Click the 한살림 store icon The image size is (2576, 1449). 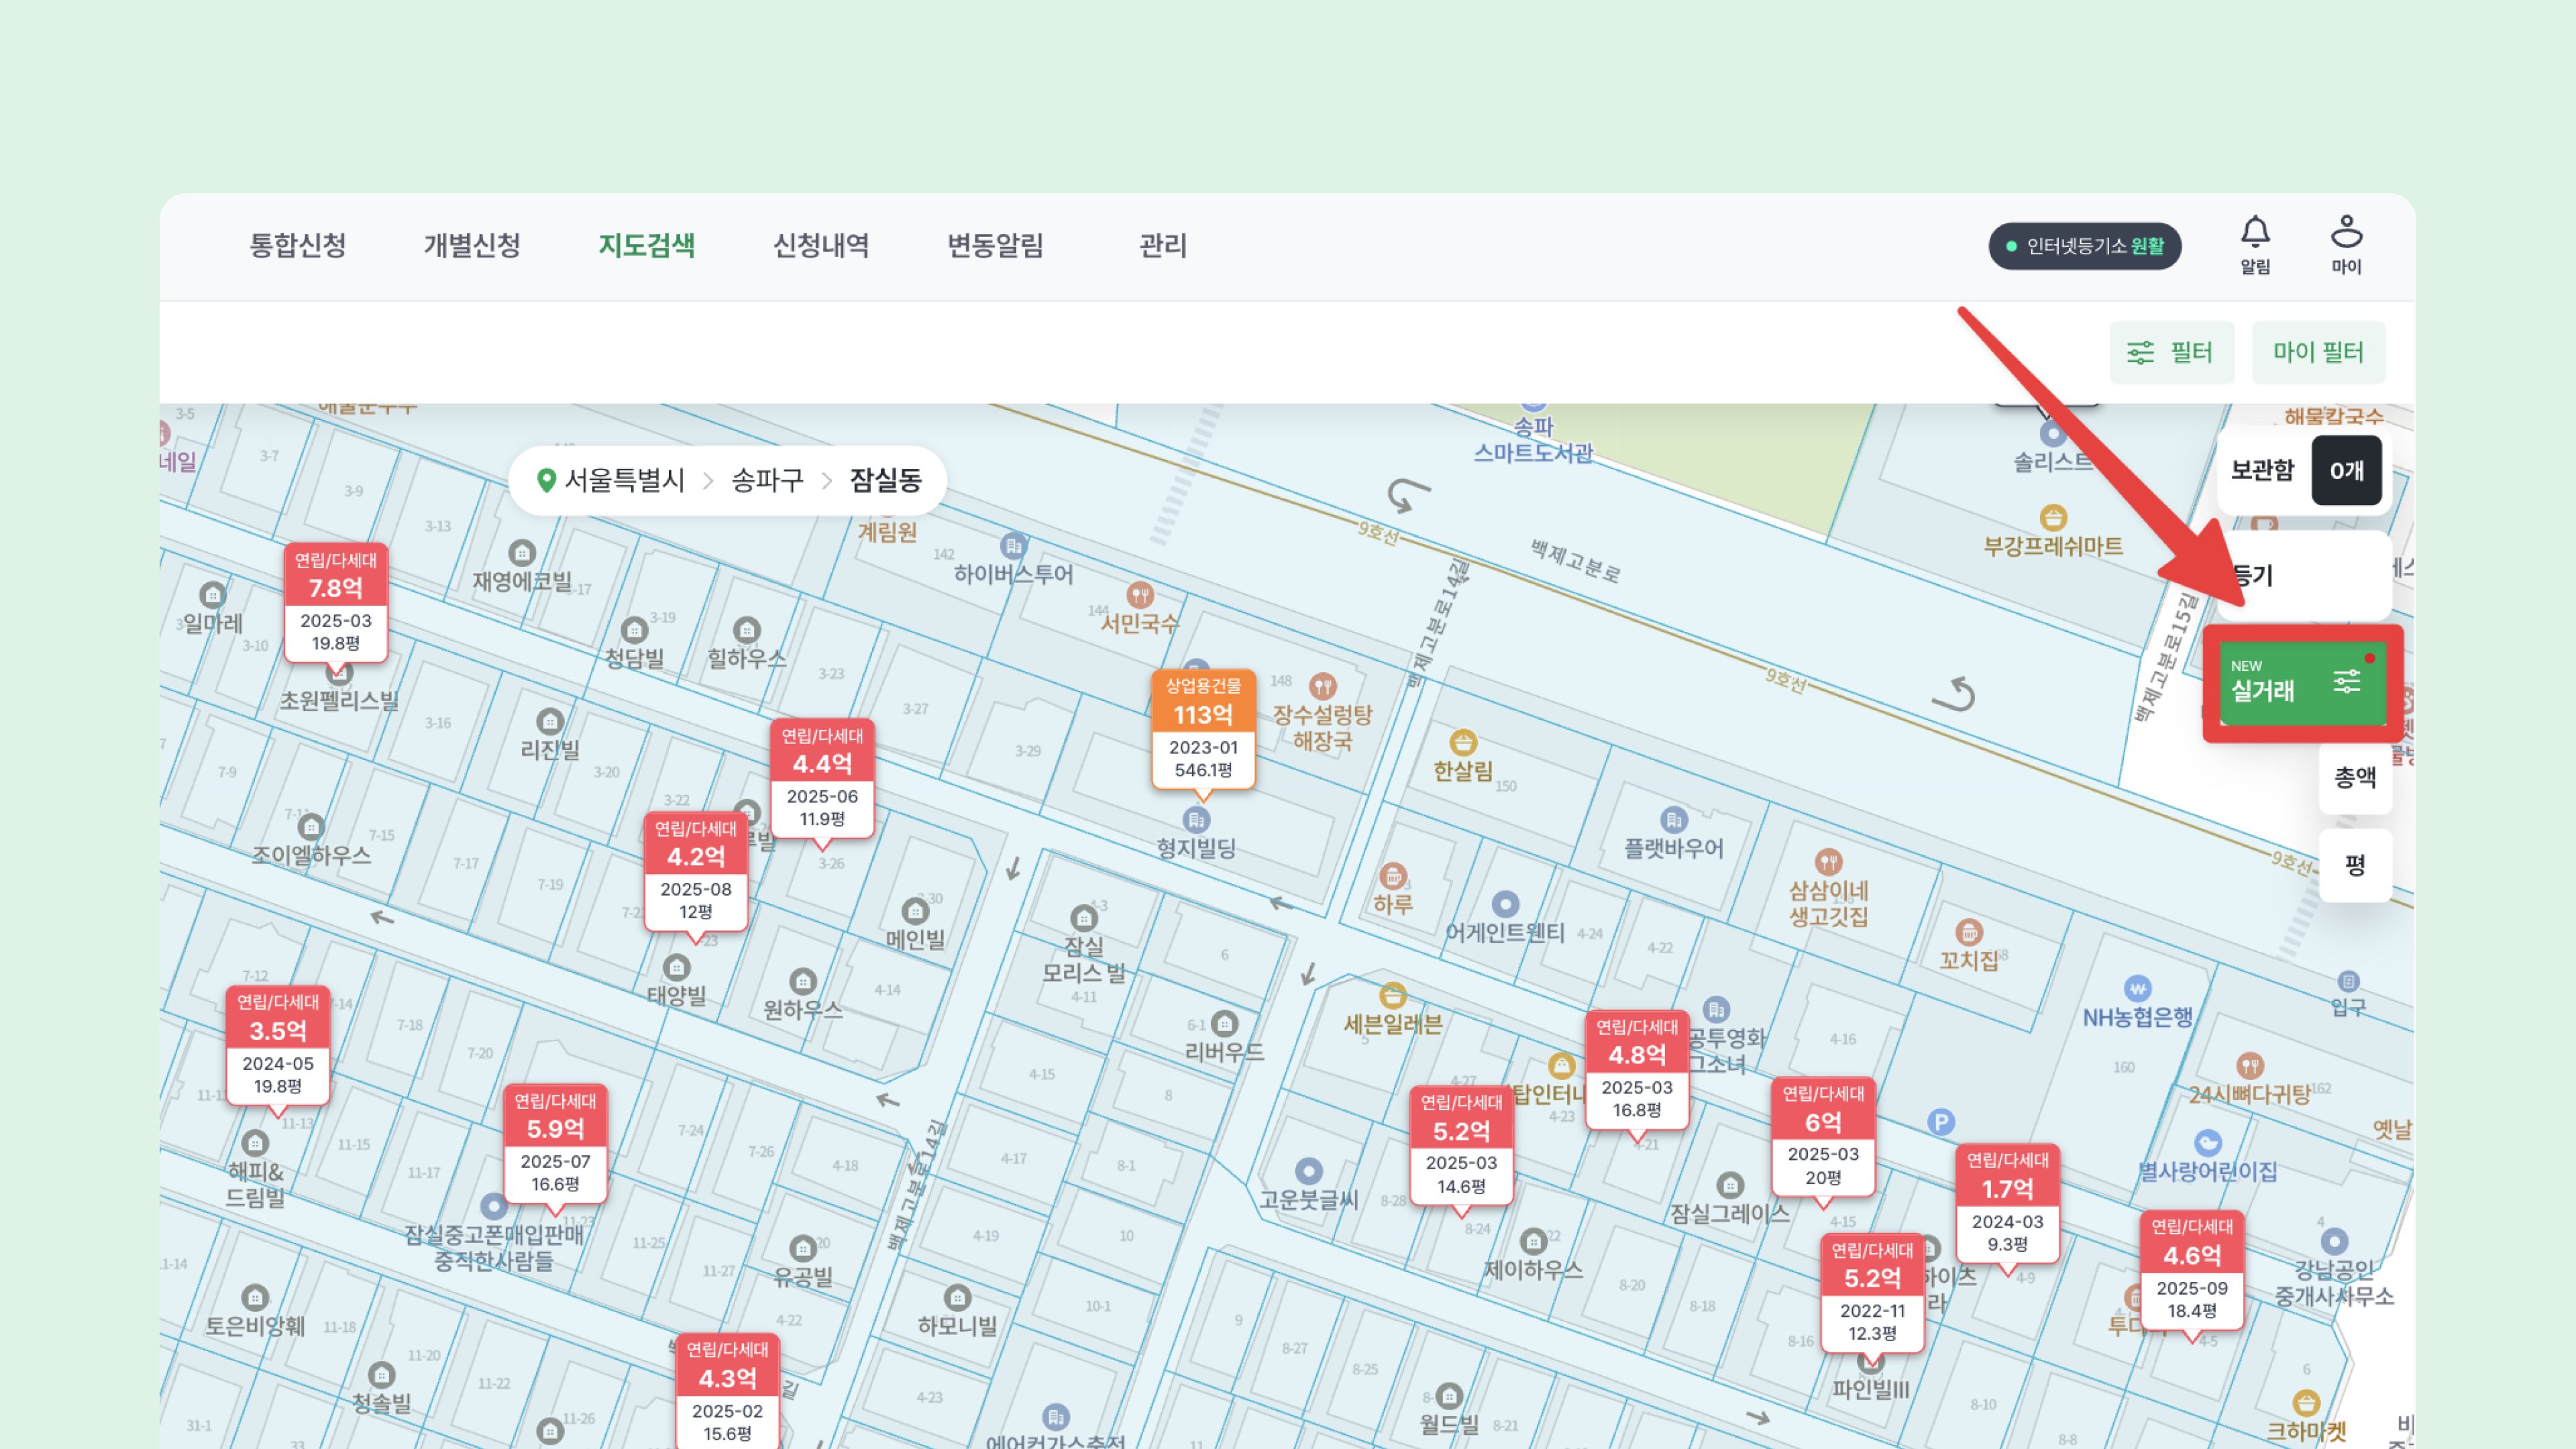pyautogui.click(x=1463, y=742)
